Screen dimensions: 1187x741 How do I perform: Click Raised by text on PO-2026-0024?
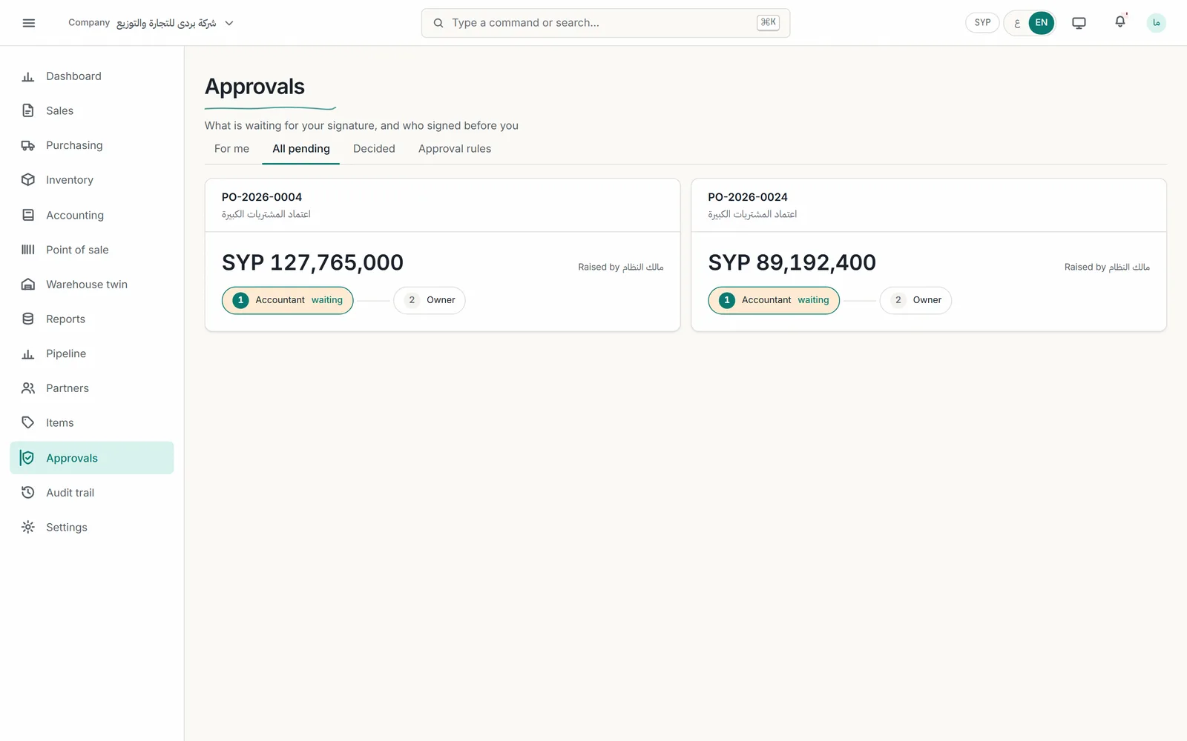click(1107, 267)
